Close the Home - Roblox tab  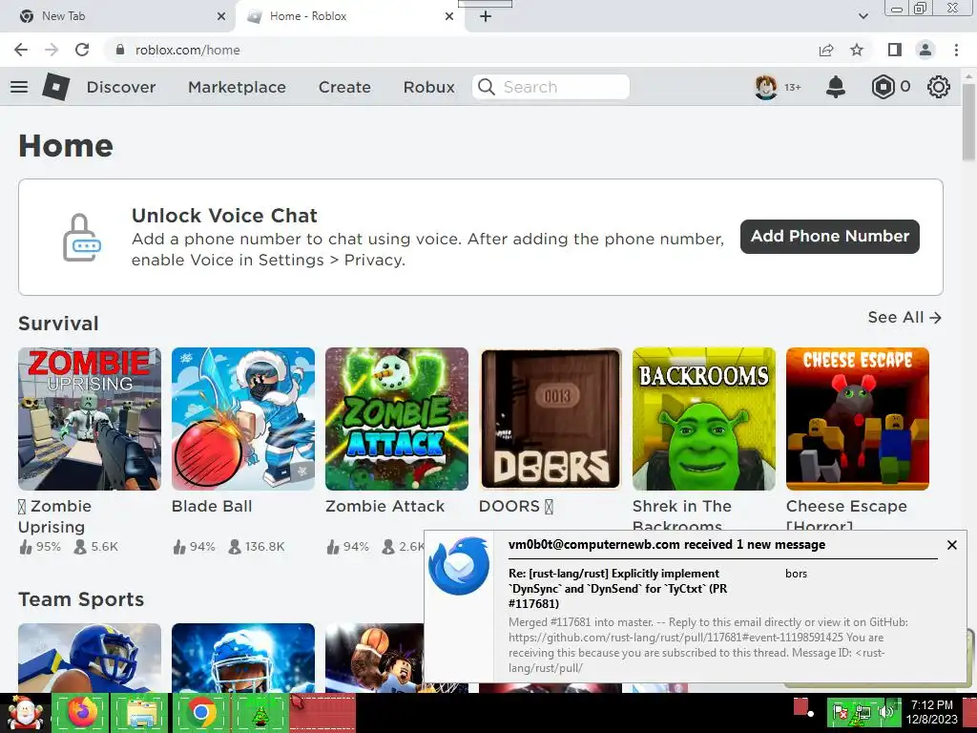449,16
